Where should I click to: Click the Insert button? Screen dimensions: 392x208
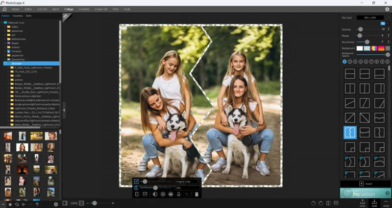(x=365, y=184)
